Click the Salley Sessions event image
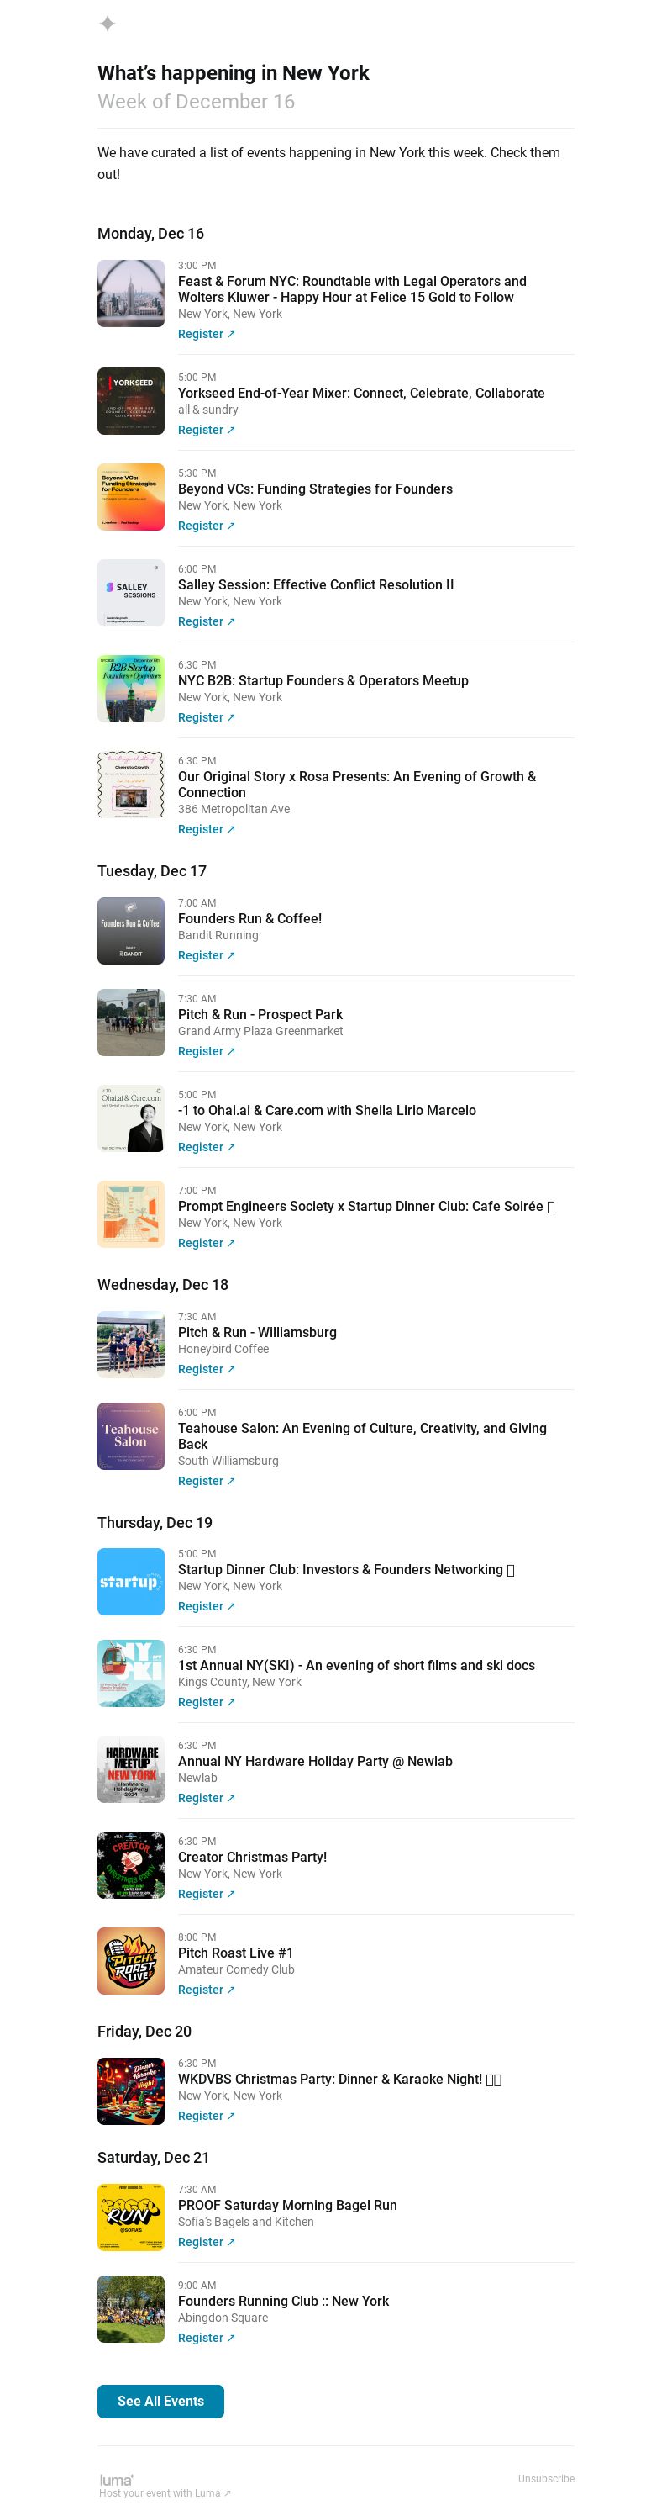672x2516 pixels. [131, 592]
